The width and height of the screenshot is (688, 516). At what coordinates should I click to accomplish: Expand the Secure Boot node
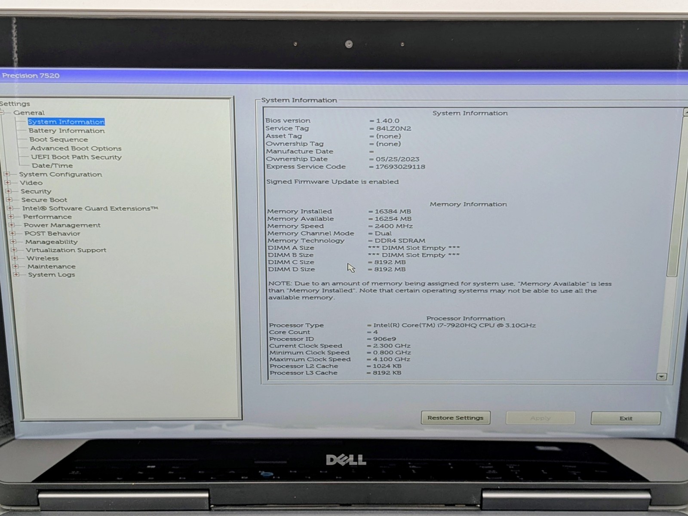[9, 200]
